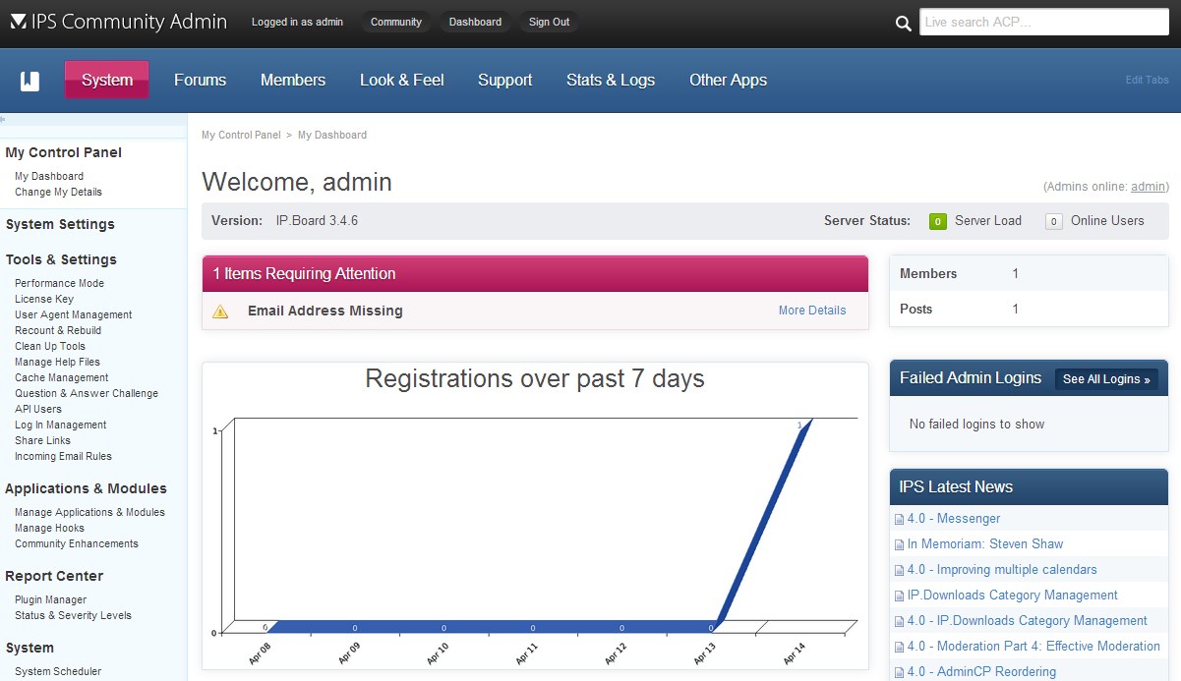Open System Scheduler
The height and width of the screenshot is (681, 1181).
[58, 672]
